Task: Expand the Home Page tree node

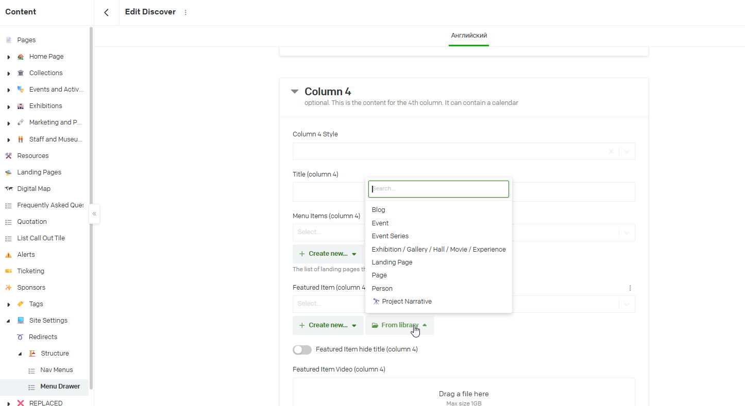Action: coord(9,57)
